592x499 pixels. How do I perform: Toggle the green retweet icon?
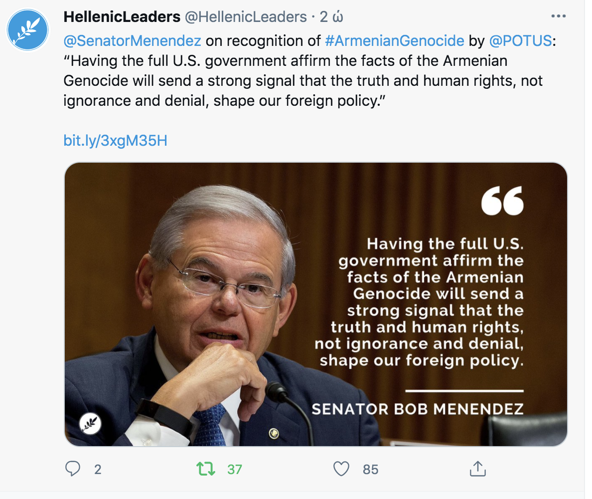coord(206,469)
